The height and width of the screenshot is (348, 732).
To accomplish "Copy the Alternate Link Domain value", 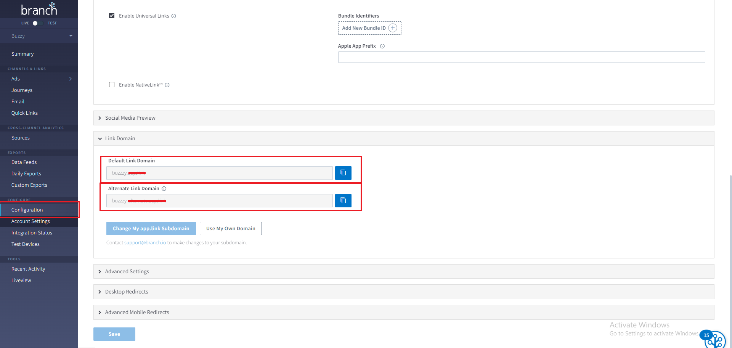I will pos(343,200).
